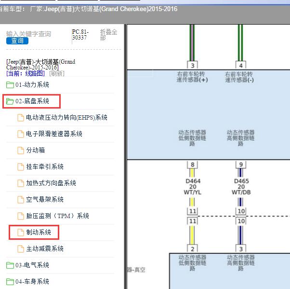
Task: Expand the 03-电气系统 folder
Action: pyautogui.click(x=32, y=265)
